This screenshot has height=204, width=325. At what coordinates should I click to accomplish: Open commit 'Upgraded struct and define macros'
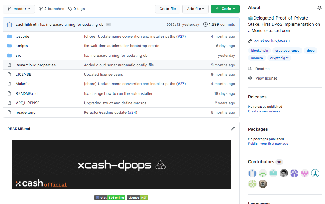[x=115, y=103]
